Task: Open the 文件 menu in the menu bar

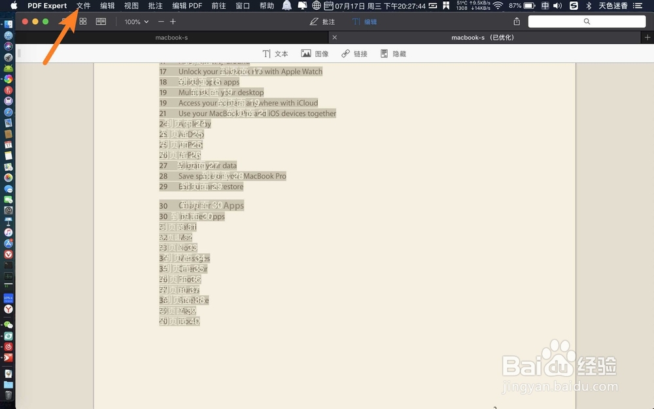Action: (x=84, y=5)
